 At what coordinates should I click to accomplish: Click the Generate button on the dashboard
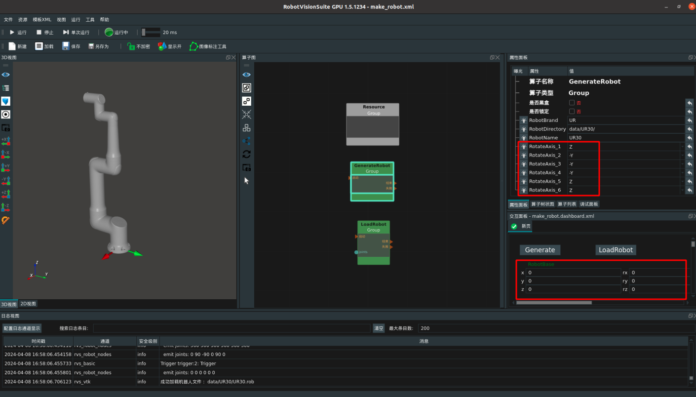click(540, 250)
